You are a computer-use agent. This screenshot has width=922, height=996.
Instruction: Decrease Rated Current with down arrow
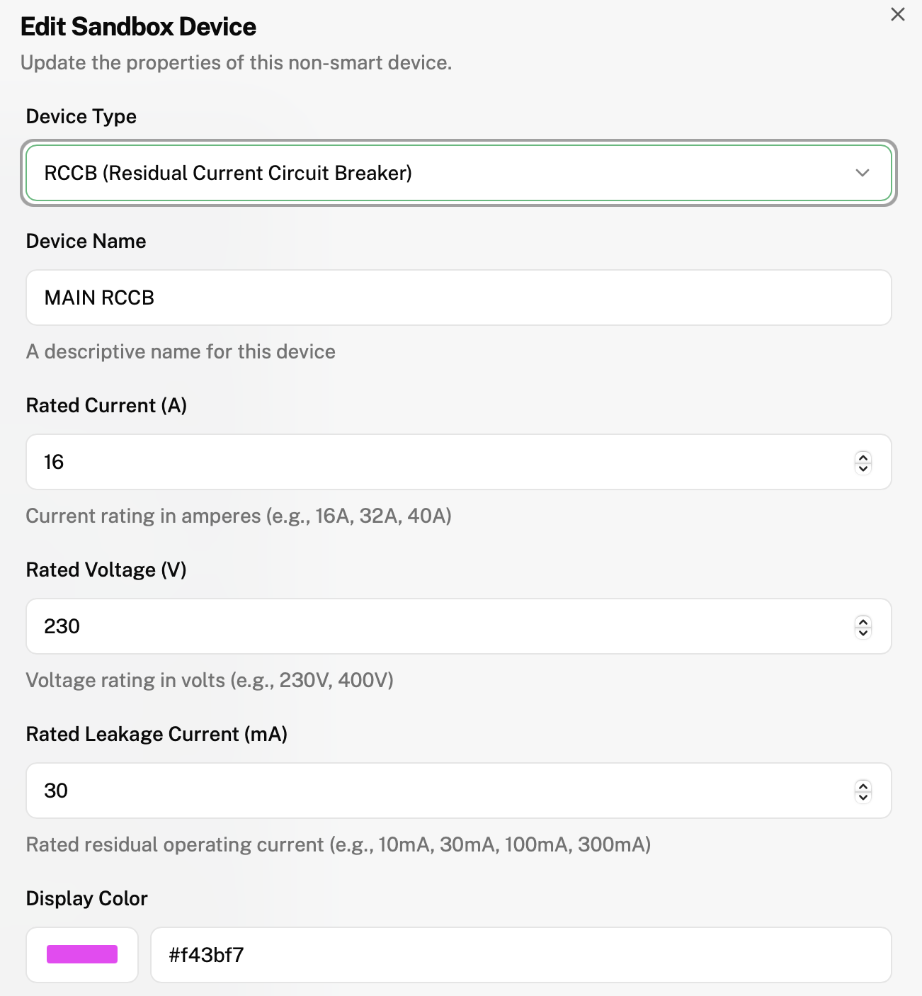[x=863, y=468]
